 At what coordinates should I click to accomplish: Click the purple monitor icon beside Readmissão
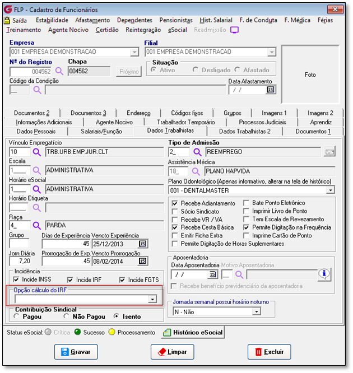pos(234,30)
